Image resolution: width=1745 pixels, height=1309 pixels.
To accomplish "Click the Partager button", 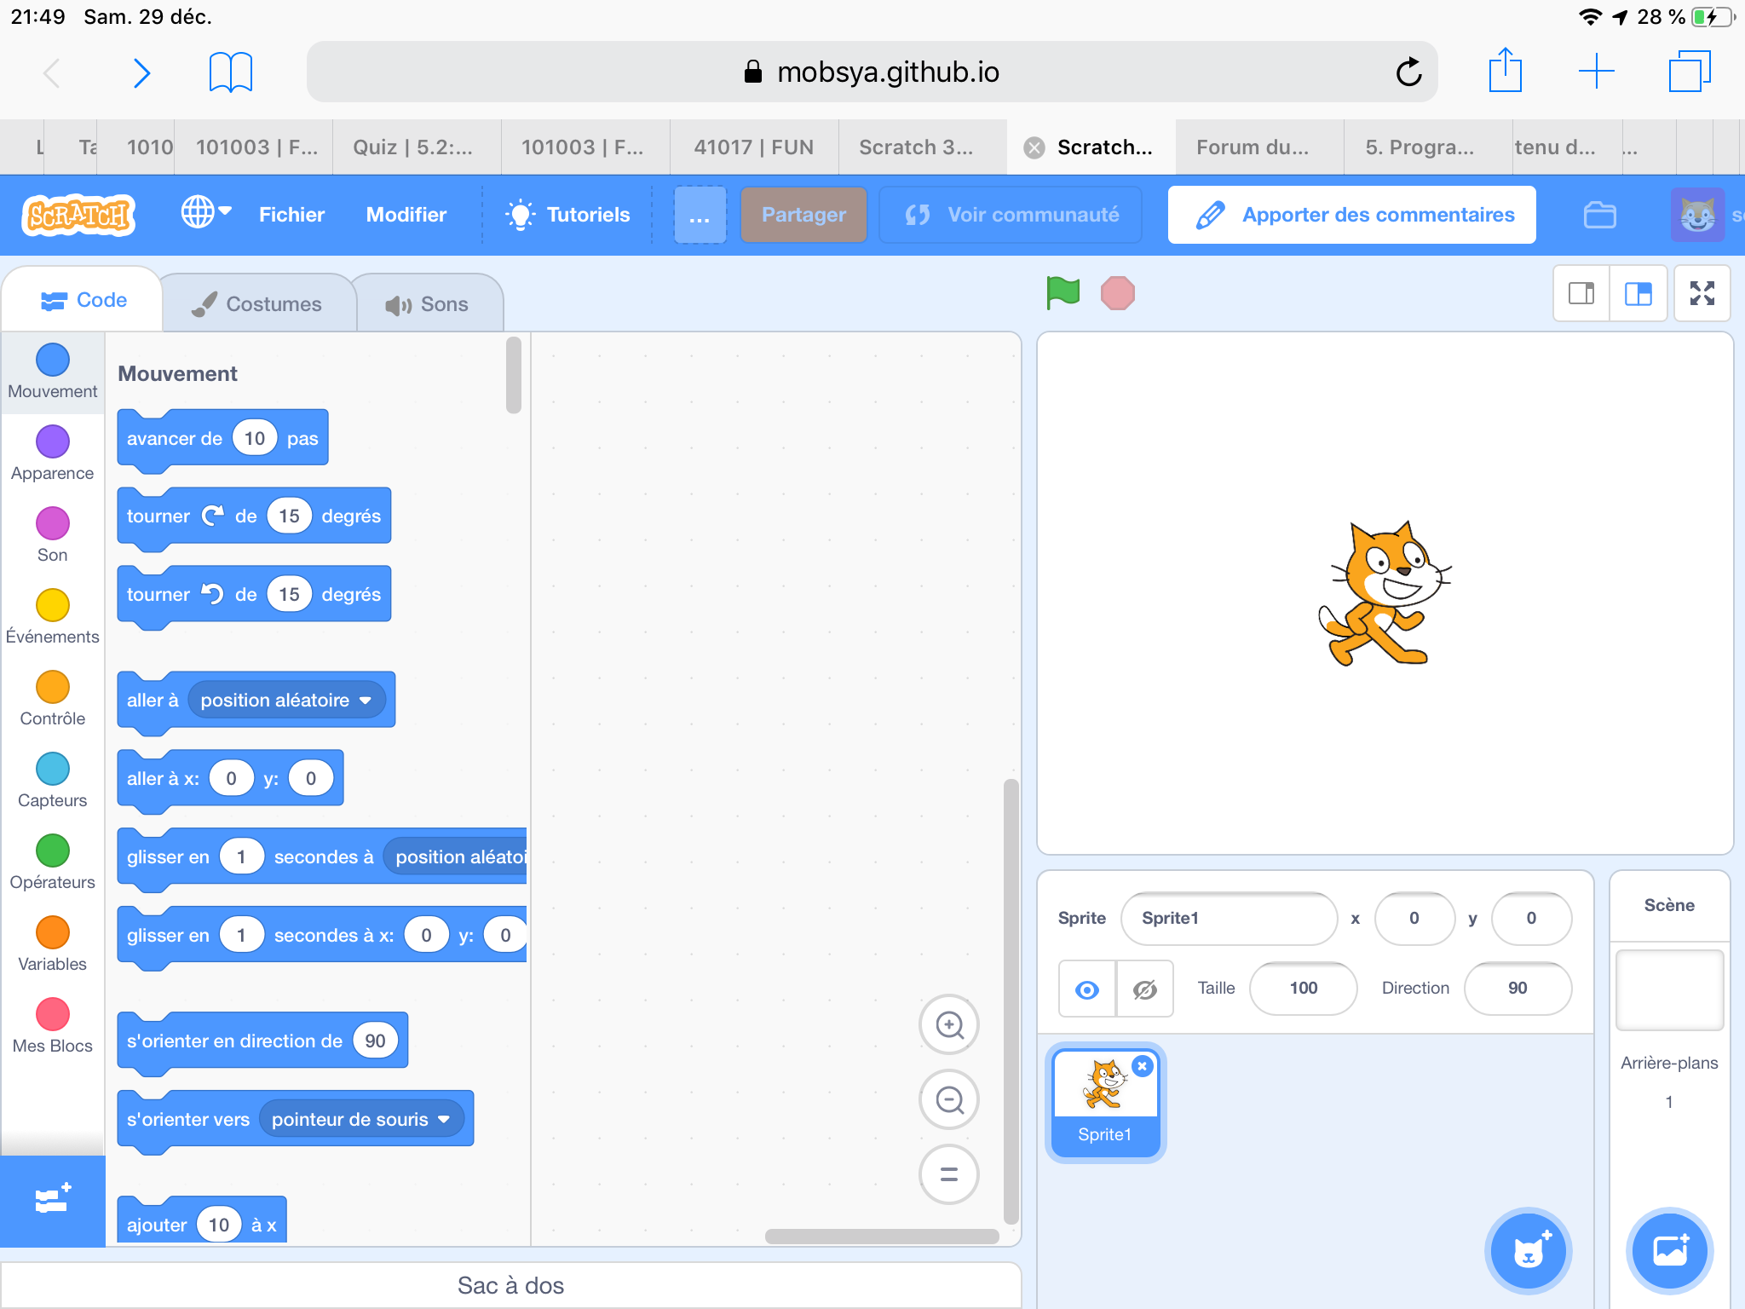I will click(x=803, y=215).
